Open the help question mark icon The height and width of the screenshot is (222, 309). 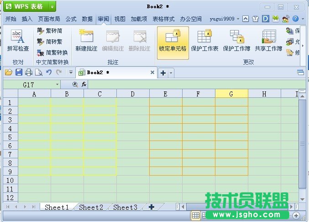click(x=295, y=19)
